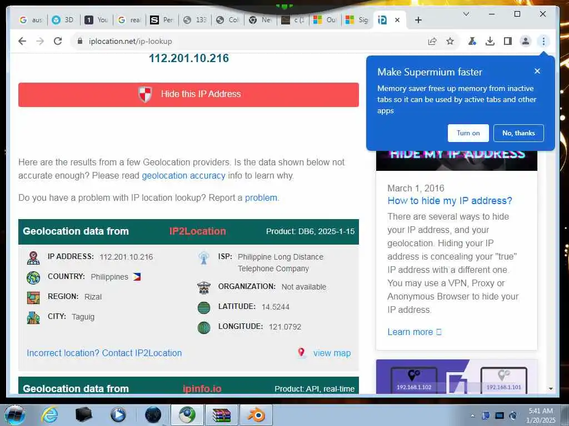Click the Taguig city value

83,317
